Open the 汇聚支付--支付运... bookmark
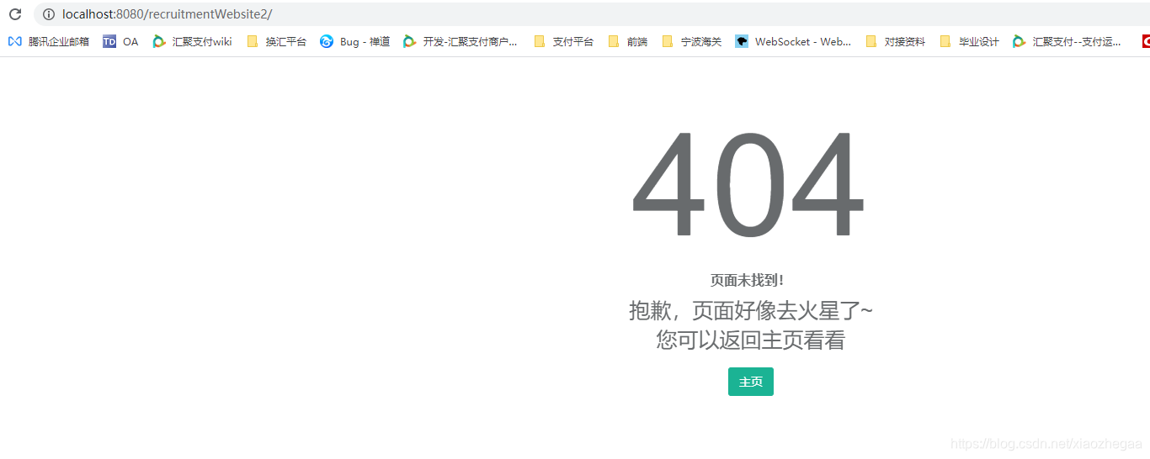The image size is (1150, 459). (1067, 41)
